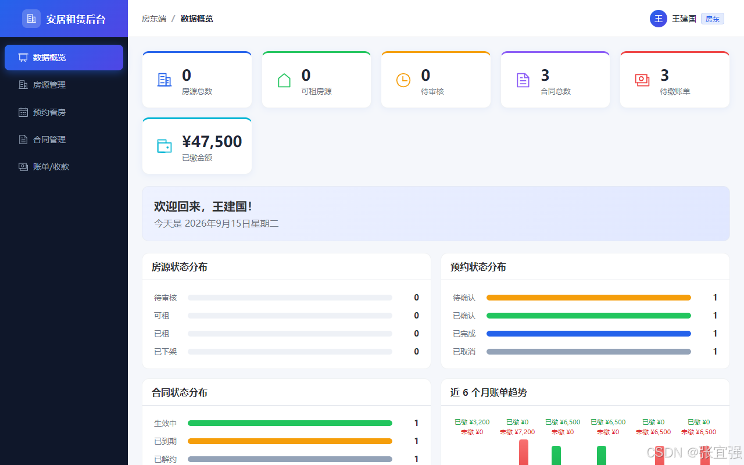Click the empty 可租 progress bar
The image size is (744, 465).
[x=290, y=316]
